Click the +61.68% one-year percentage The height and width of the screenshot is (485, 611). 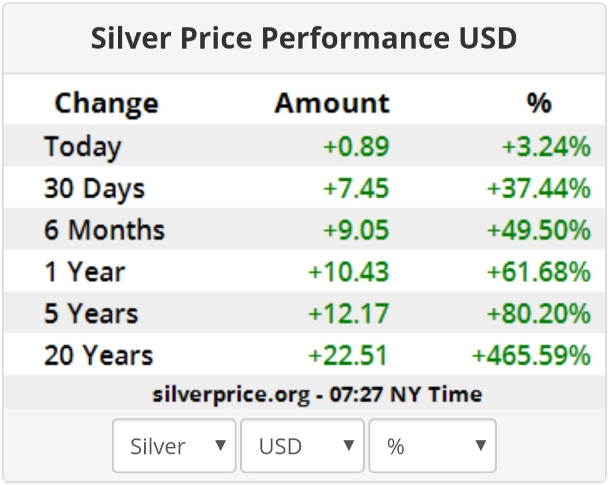(x=540, y=272)
